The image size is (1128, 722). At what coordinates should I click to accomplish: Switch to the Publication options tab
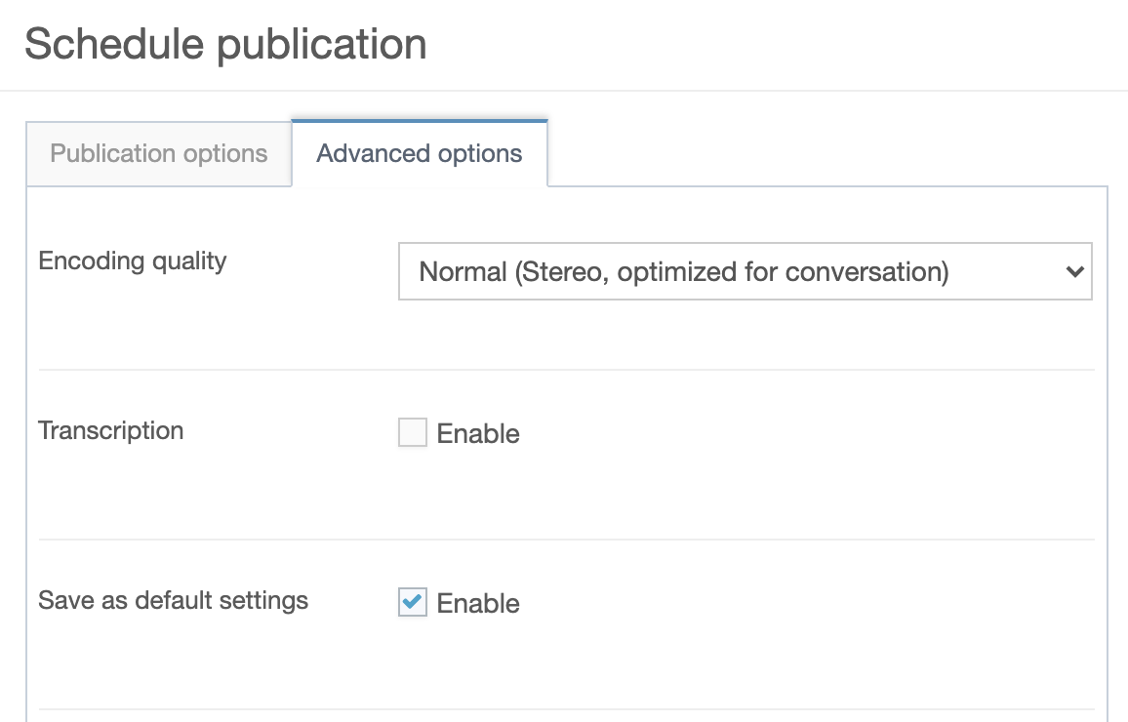tap(159, 154)
